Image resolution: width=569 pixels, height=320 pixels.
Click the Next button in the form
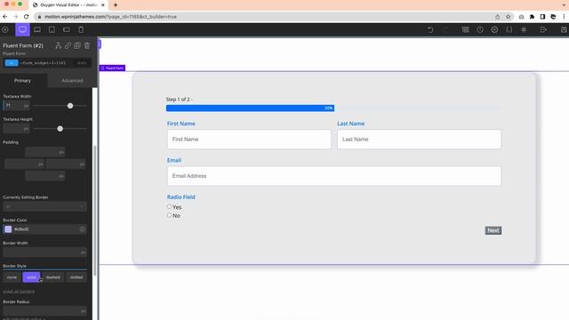(493, 230)
